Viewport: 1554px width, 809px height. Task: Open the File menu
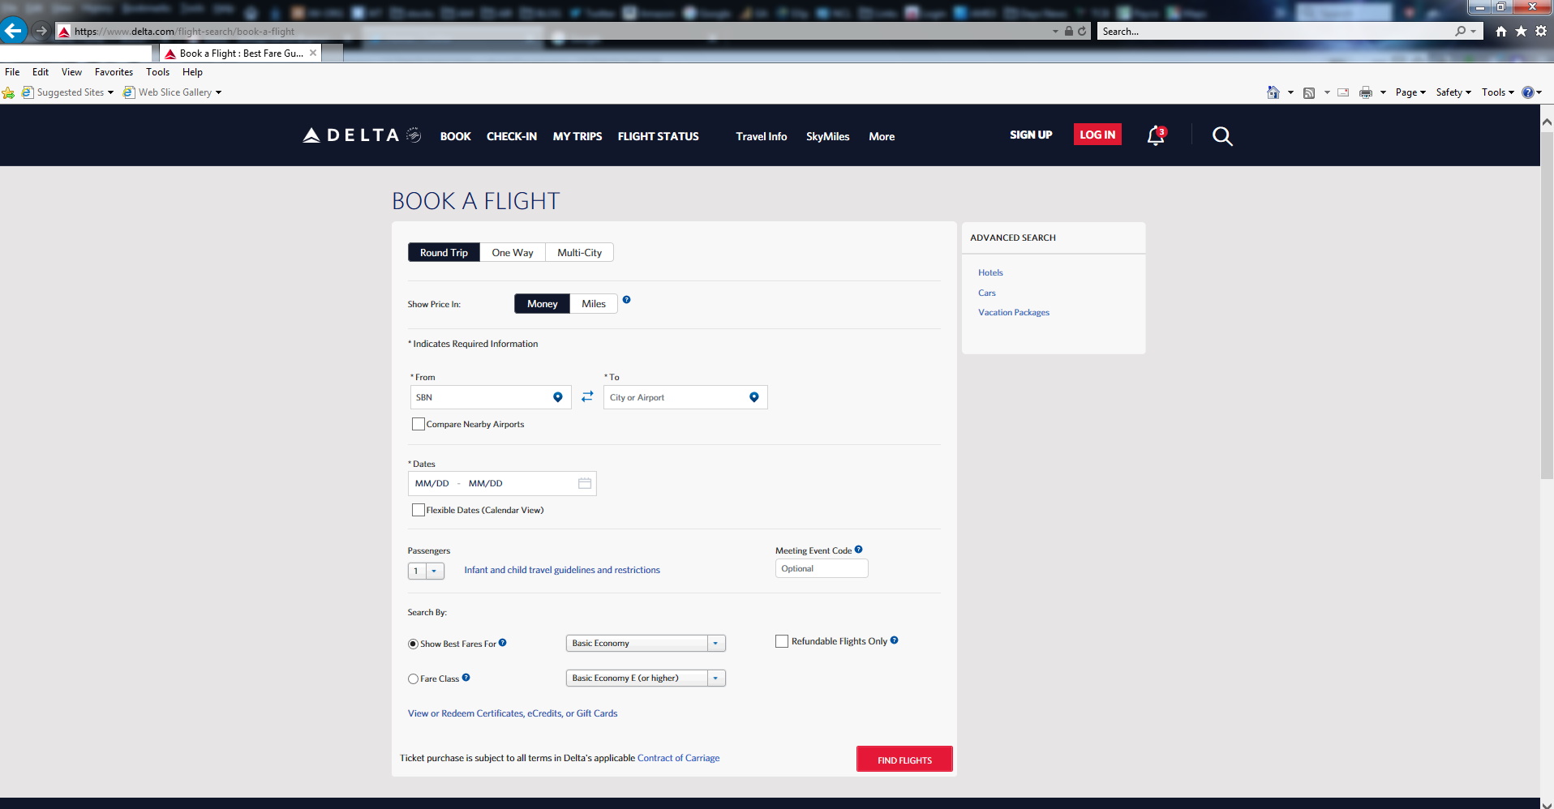(12, 72)
